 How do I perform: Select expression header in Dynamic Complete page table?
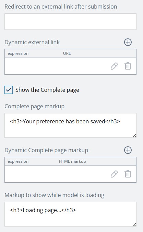pyautogui.click(x=18, y=161)
